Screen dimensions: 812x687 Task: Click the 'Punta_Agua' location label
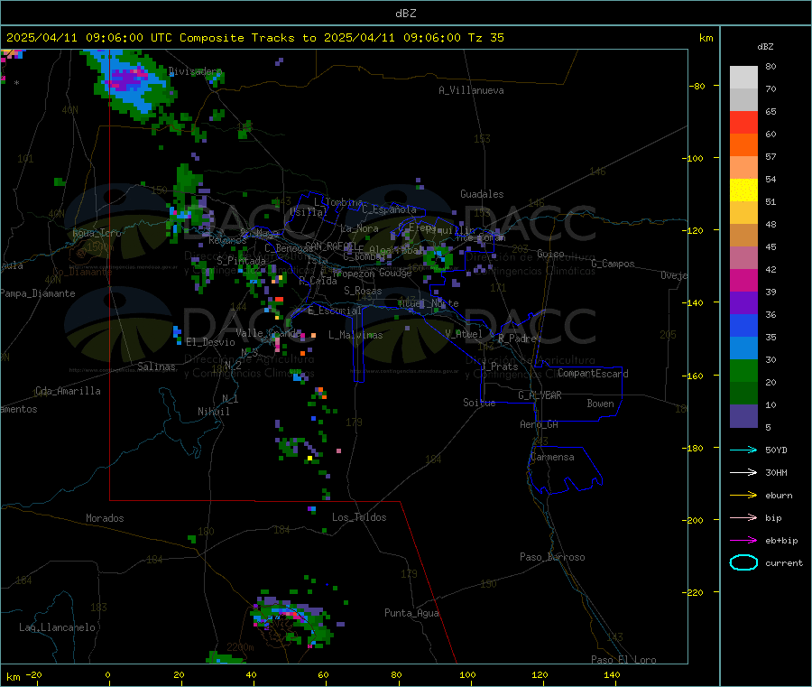pos(411,613)
